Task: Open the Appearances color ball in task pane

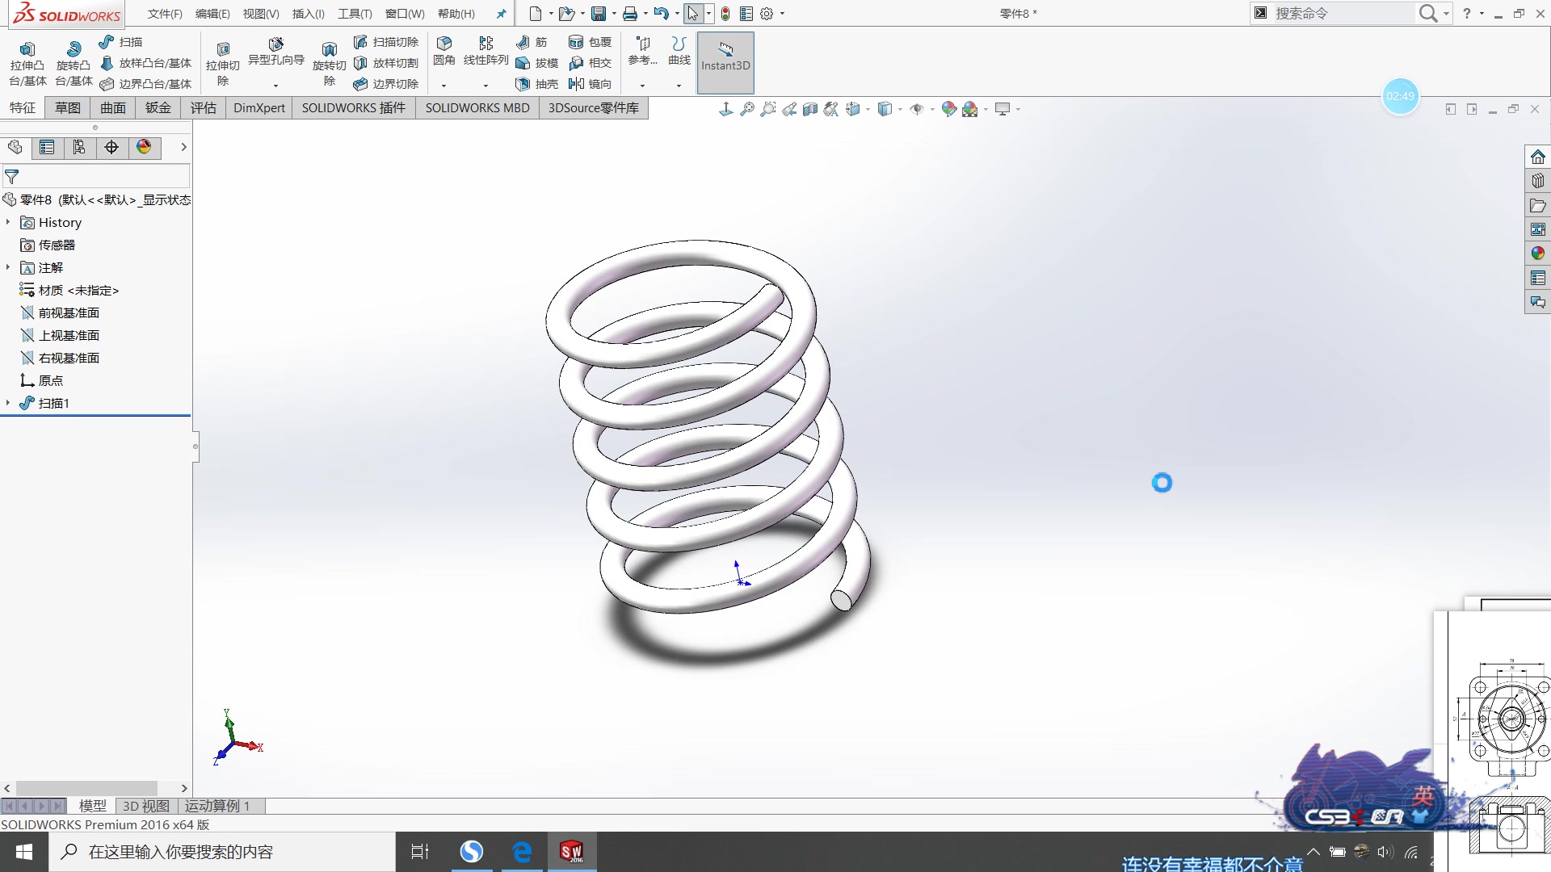Action: tap(1538, 254)
